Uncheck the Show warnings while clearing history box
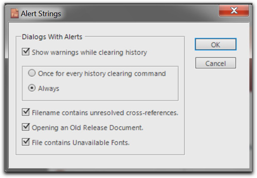Screen dimensions: 257x178 coord(26,52)
